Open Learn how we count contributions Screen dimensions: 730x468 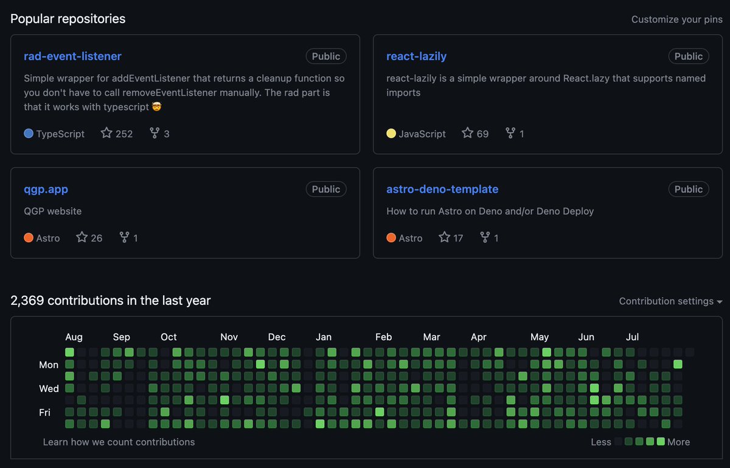click(119, 442)
